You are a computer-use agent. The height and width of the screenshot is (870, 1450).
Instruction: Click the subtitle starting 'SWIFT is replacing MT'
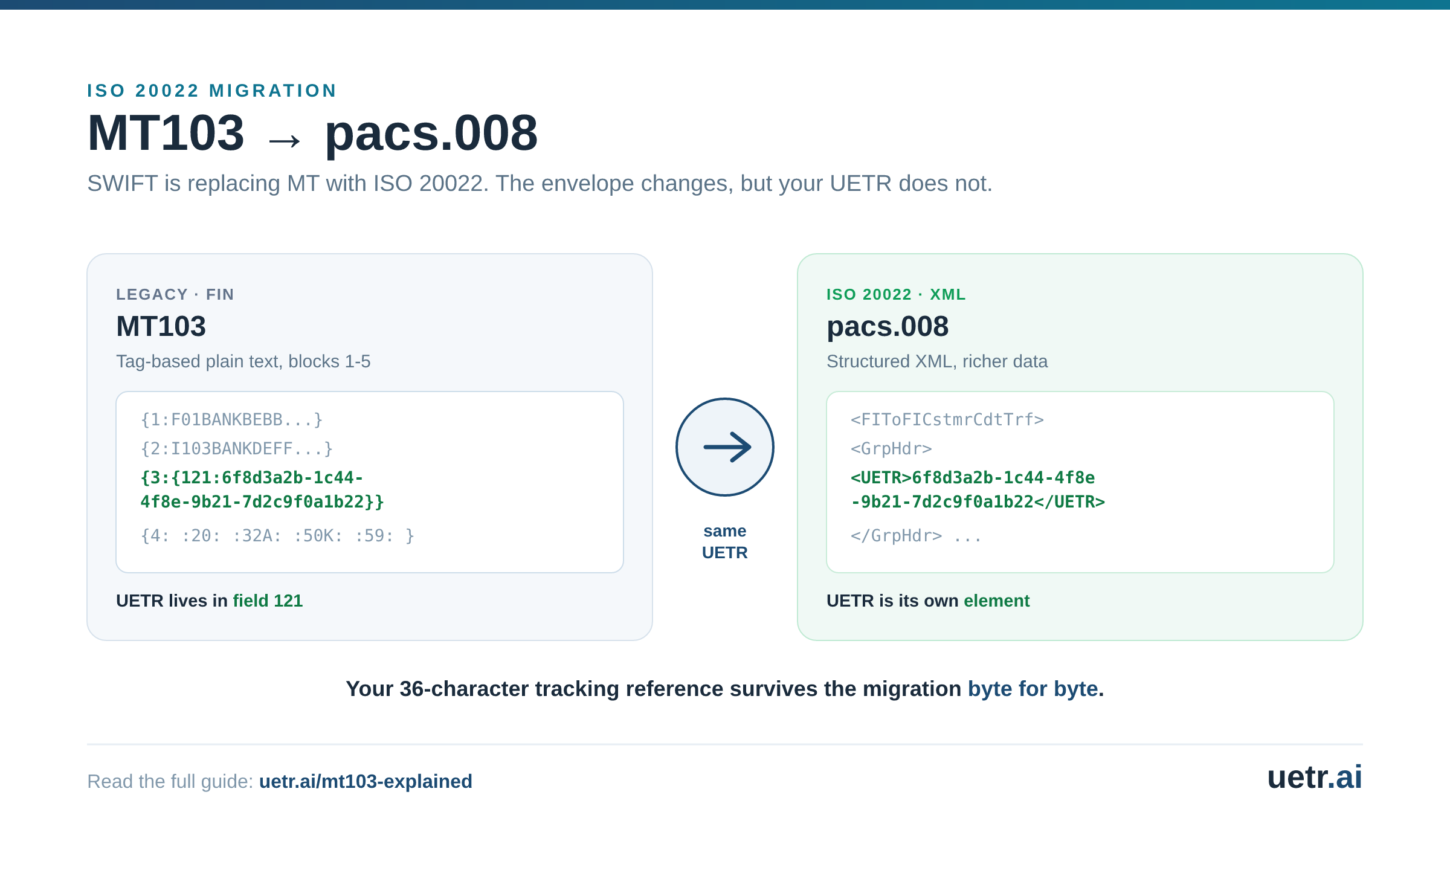coord(540,184)
